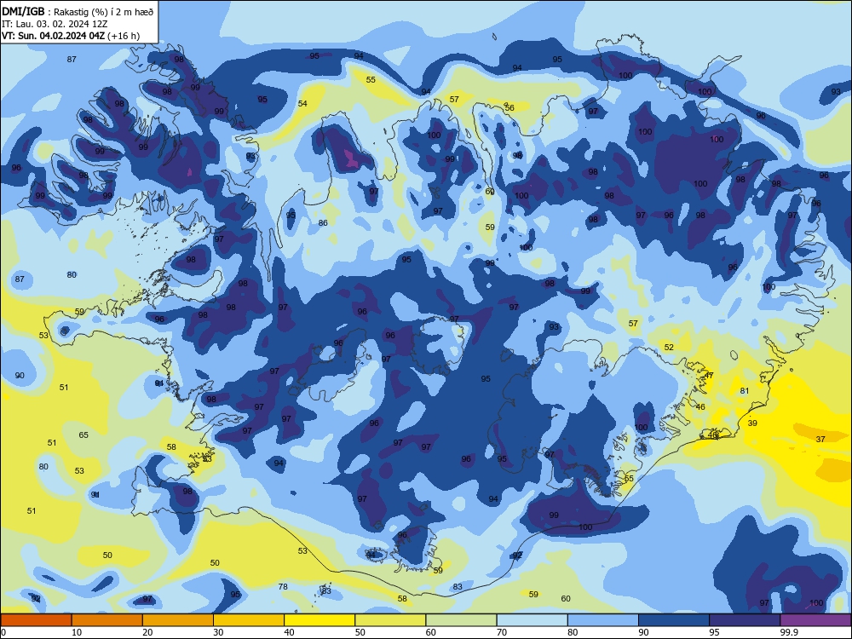Click the humidity value '65' on the map
This screenshot has width=852, height=639.
(83, 435)
